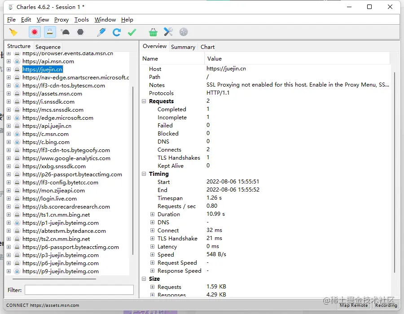This screenshot has width=404, height=314.
Task: Expand the https://assets.msn.com node
Action: tap(9, 93)
